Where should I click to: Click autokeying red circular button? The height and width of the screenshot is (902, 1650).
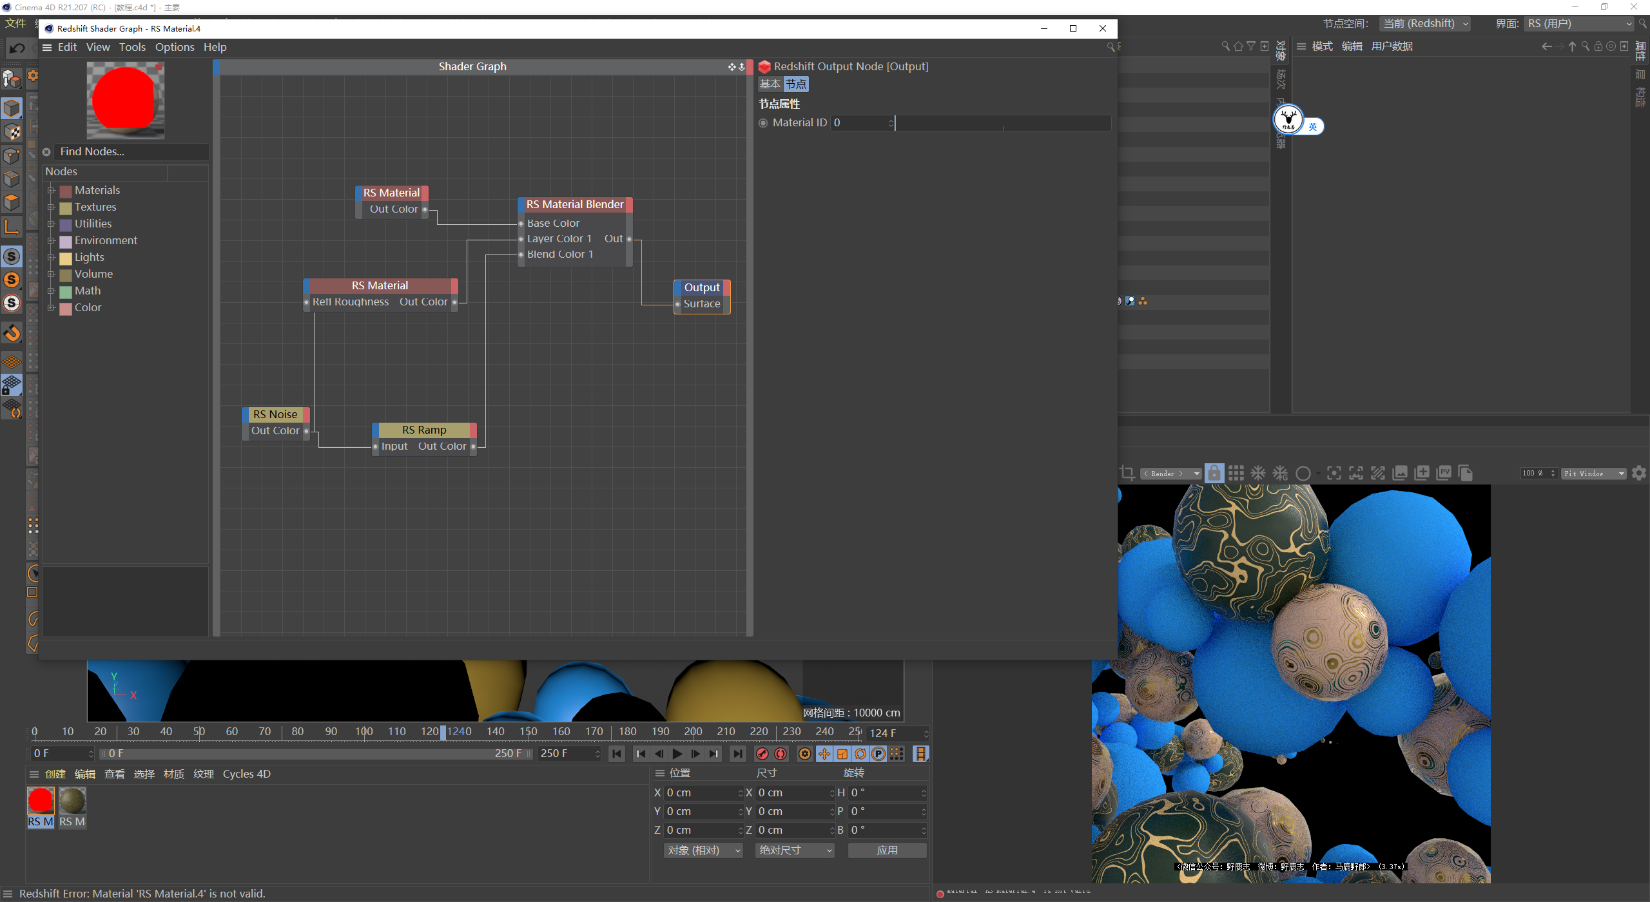pyautogui.click(x=781, y=754)
